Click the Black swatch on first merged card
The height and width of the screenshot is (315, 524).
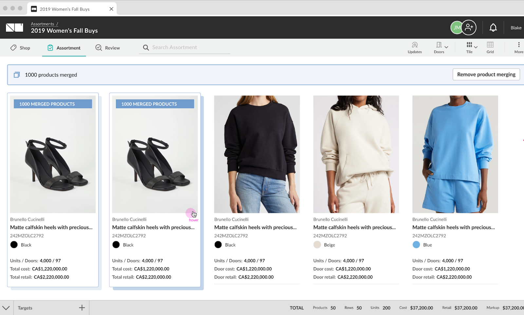14,245
